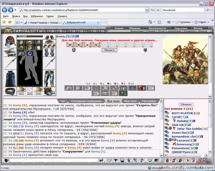Open the Print dropdown arrow
This screenshot has height=171, width=215.
point(173,22)
